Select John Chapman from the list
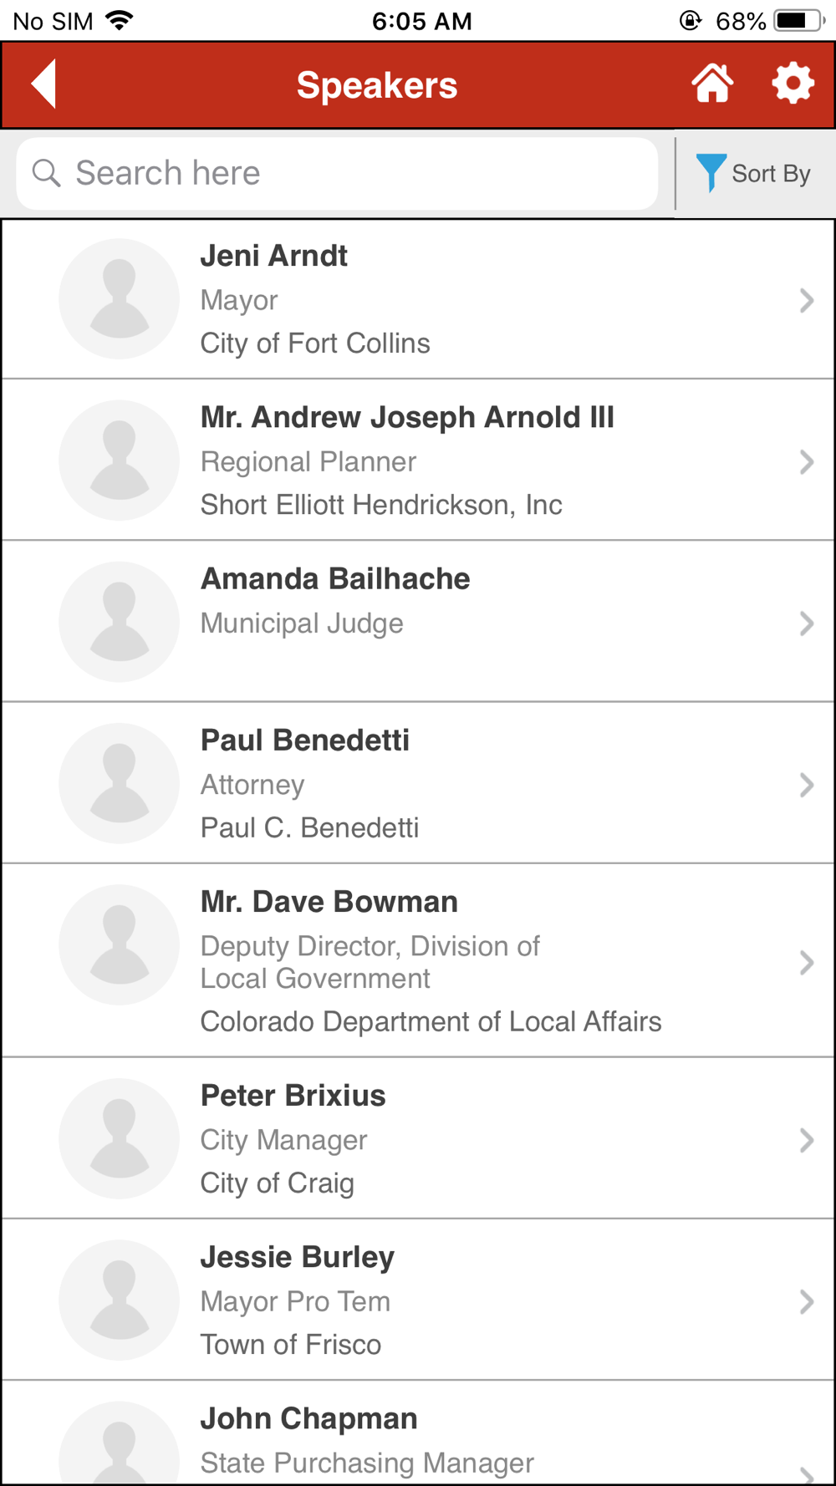The image size is (836, 1486). (x=308, y=1419)
